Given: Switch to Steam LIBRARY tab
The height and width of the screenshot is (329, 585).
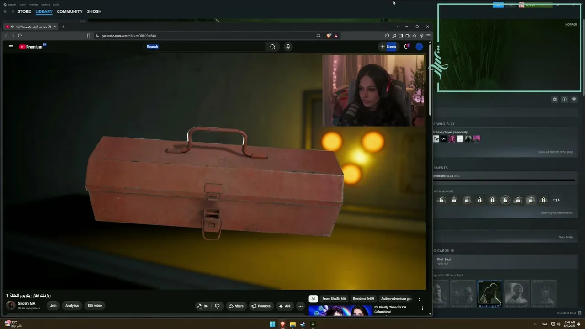Looking at the screenshot, I should tap(44, 11).
